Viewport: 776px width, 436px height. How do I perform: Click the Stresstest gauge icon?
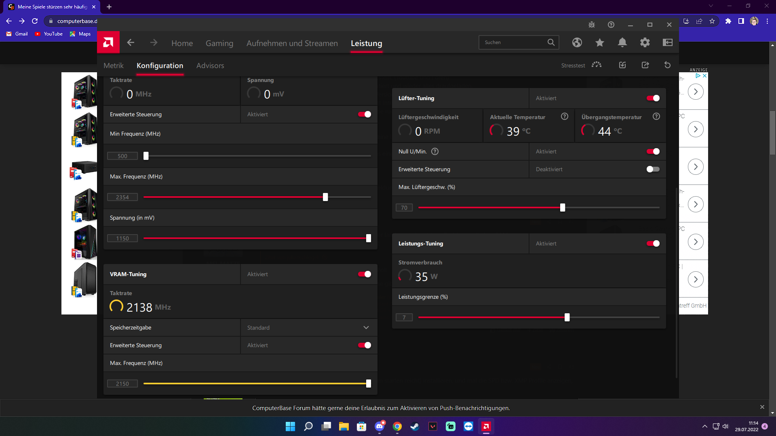[x=596, y=65]
